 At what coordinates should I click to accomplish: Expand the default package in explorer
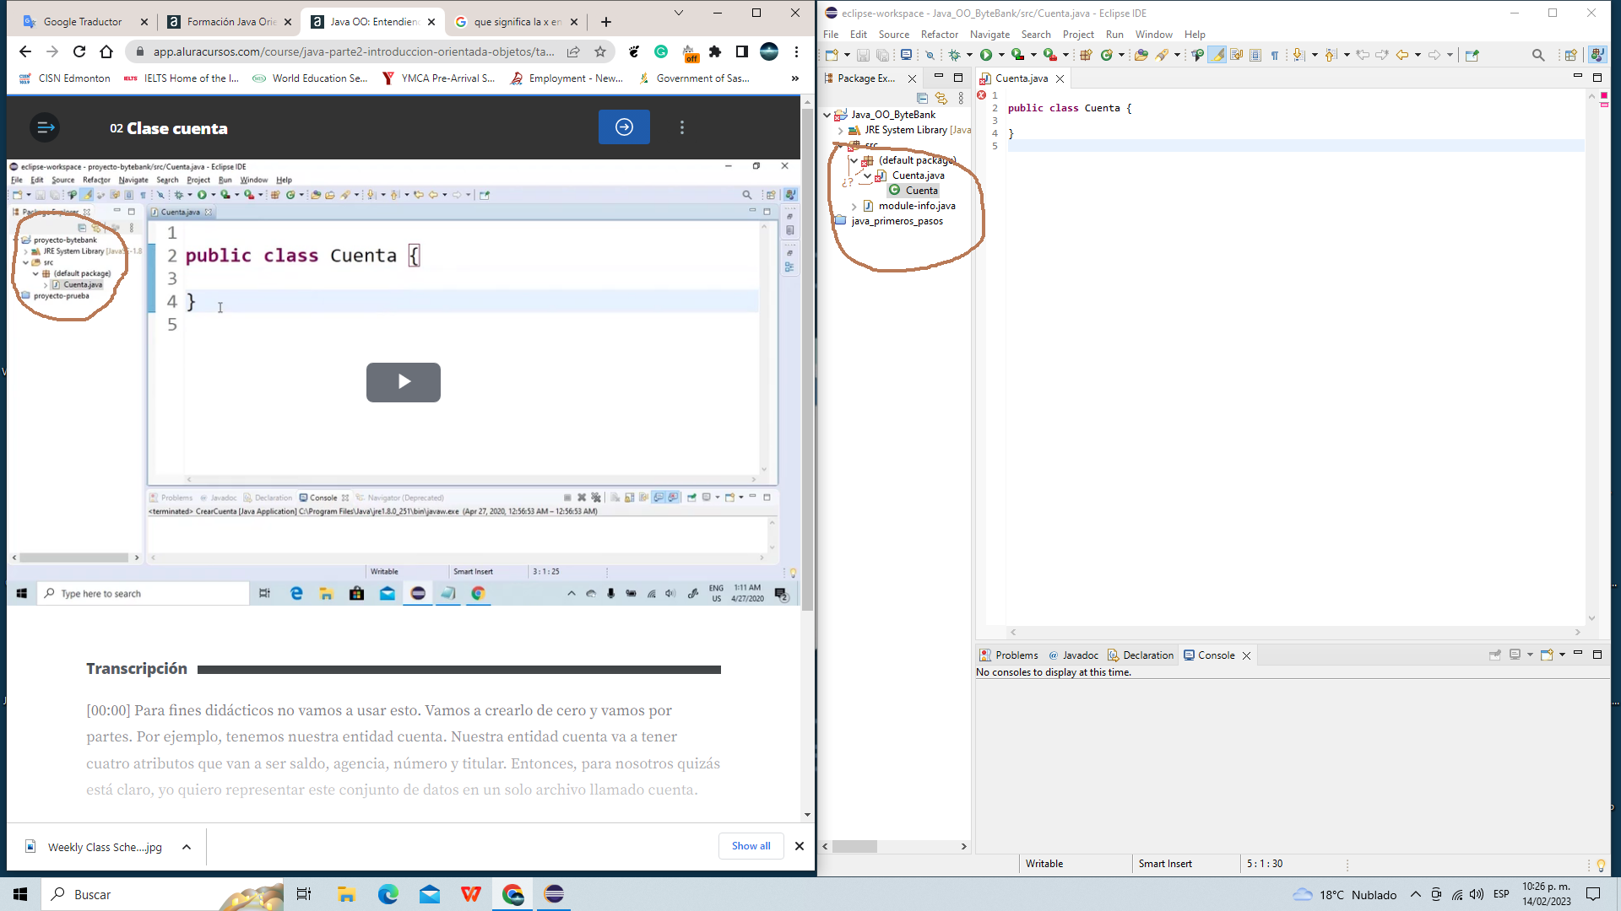pos(853,160)
